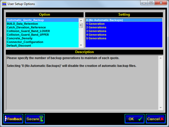Select Catch_Elevation_Reference option
Viewport: 169px width, 127px height.
click(x=43, y=27)
